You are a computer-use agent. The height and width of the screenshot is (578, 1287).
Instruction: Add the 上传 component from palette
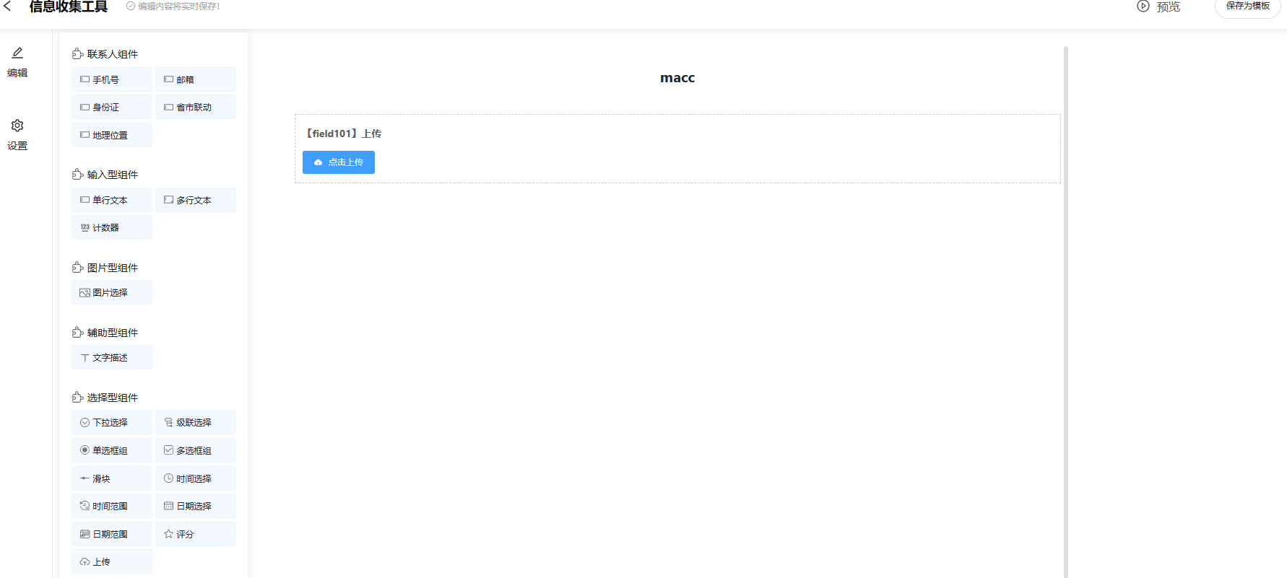click(112, 561)
